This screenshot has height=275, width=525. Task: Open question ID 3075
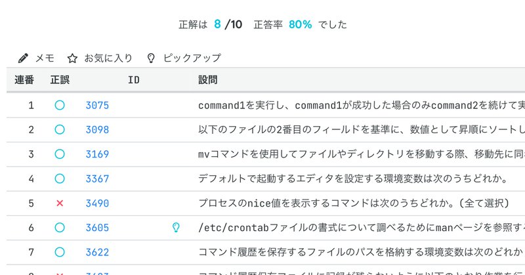coord(97,105)
